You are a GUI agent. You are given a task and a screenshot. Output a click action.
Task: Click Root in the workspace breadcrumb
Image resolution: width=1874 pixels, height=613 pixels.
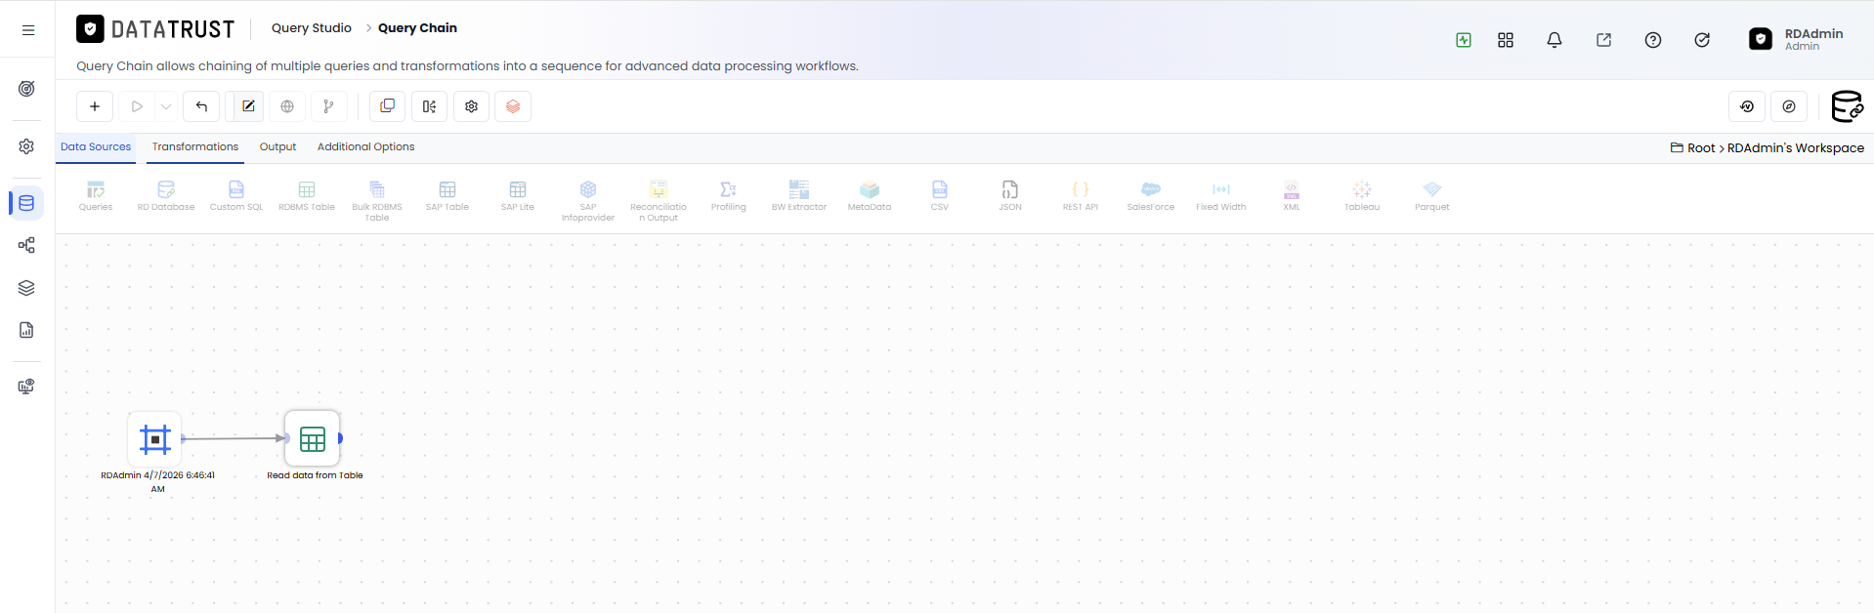(1701, 148)
